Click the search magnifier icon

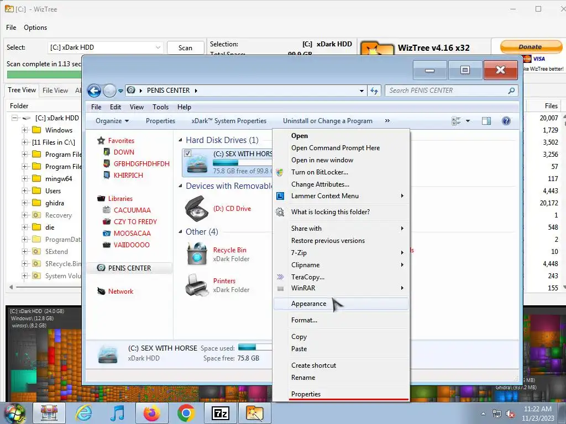click(x=511, y=91)
